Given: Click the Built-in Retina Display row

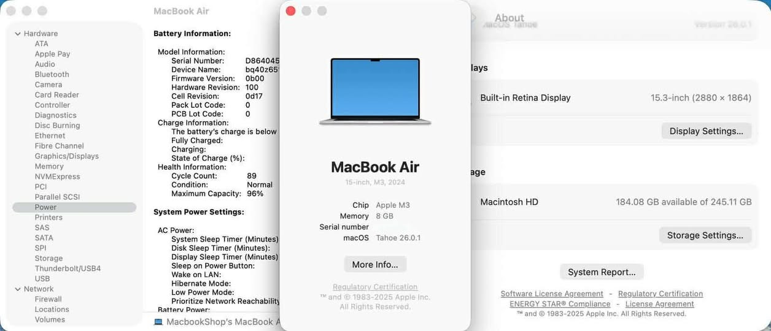Looking at the screenshot, I should coord(616,98).
